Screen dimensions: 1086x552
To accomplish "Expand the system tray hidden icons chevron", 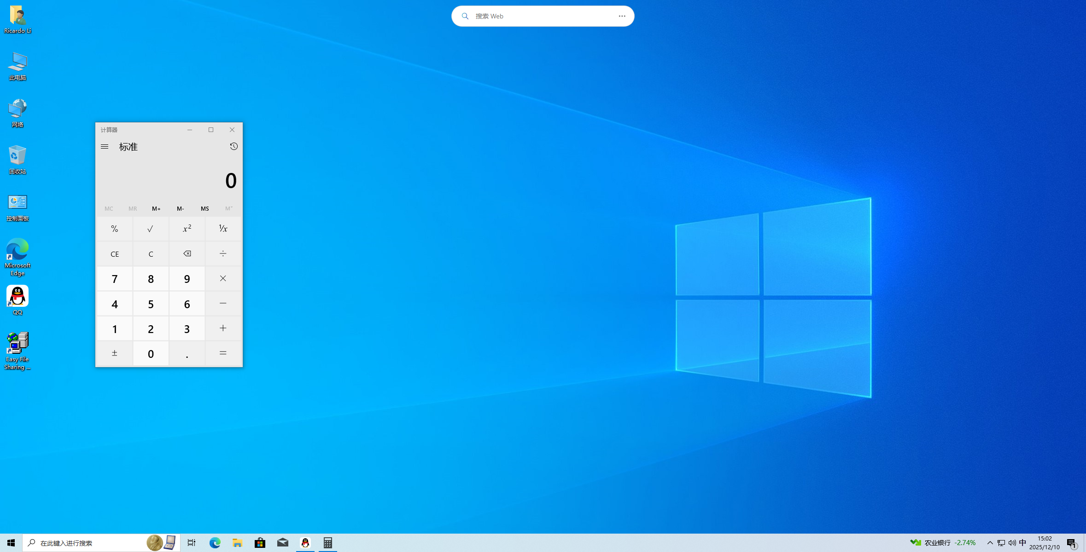I will click(x=990, y=543).
